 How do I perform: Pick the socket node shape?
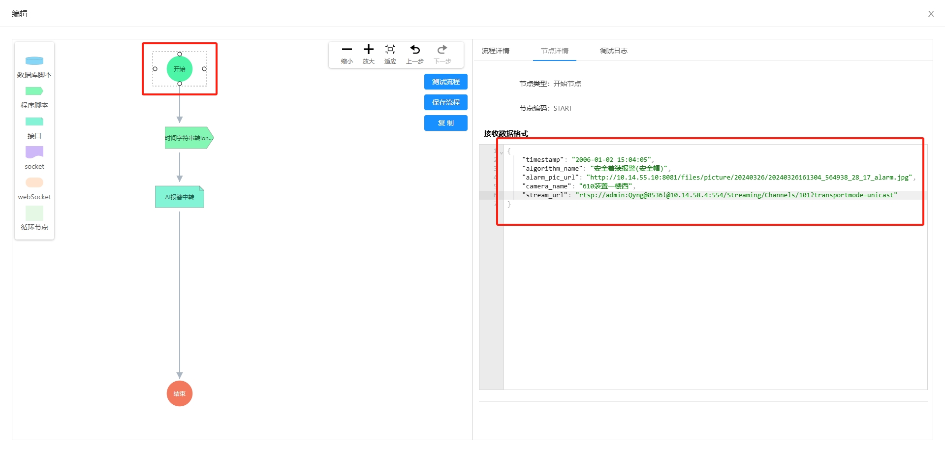coord(34,152)
